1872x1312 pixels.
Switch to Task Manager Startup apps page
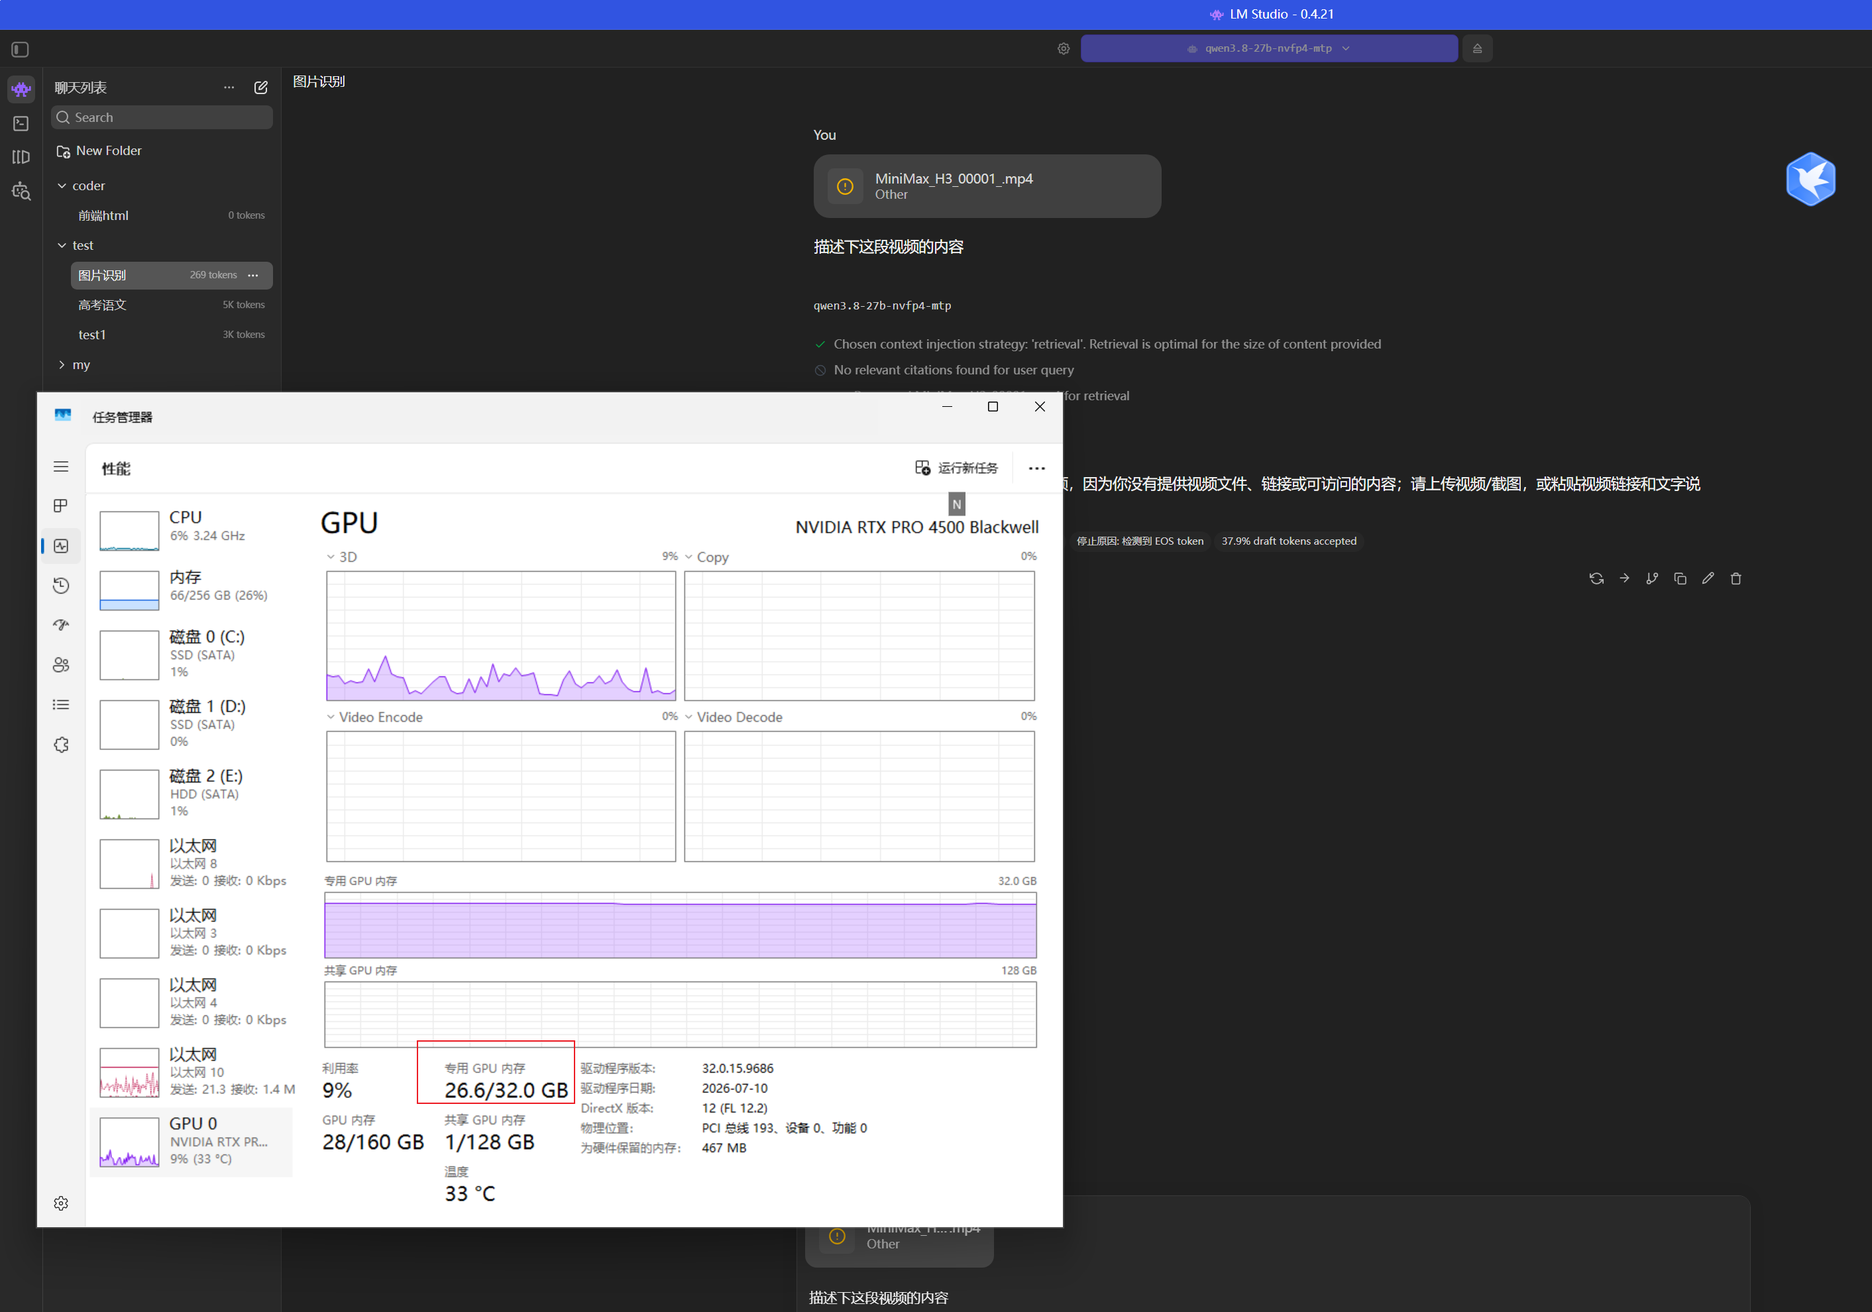(61, 626)
